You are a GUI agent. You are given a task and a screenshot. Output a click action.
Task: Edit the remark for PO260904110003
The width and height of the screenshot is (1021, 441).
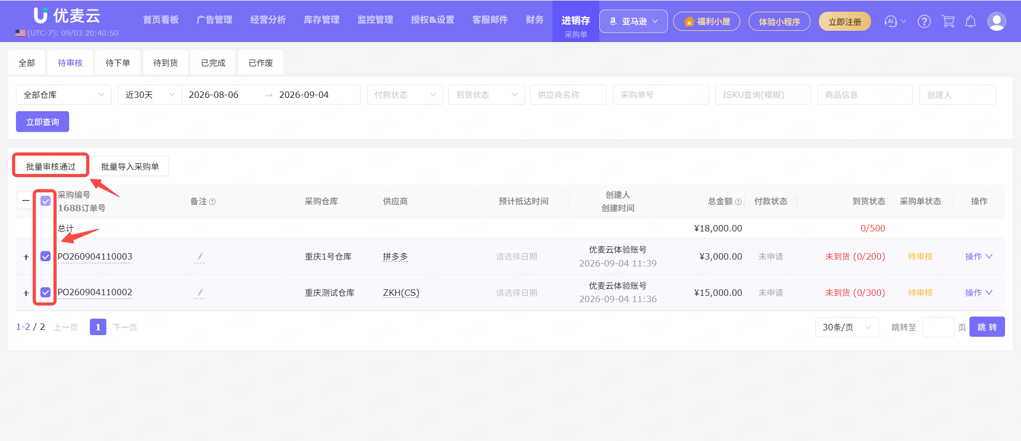tap(200, 257)
